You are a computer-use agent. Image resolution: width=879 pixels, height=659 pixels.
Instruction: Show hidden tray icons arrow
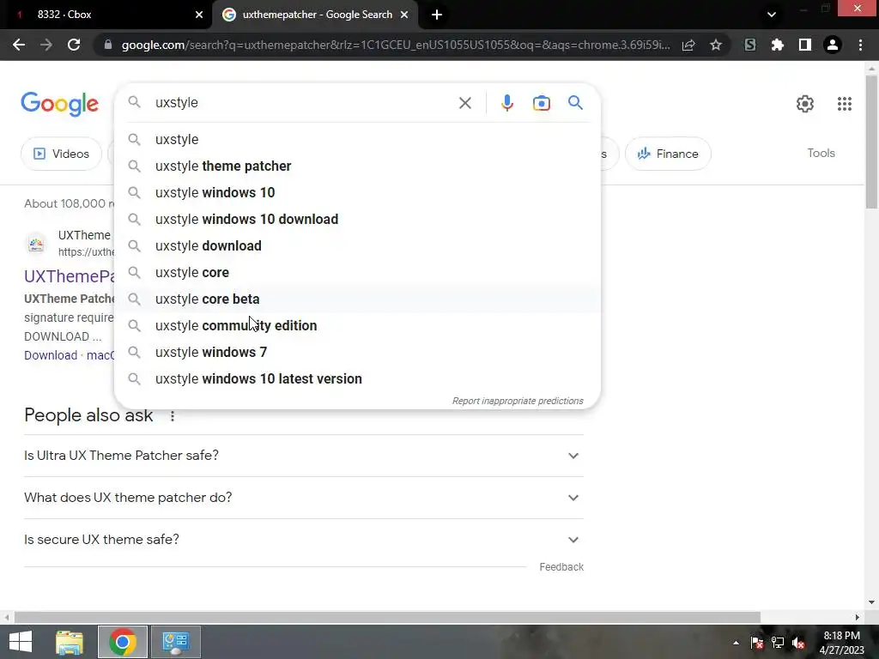click(x=736, y=643)
